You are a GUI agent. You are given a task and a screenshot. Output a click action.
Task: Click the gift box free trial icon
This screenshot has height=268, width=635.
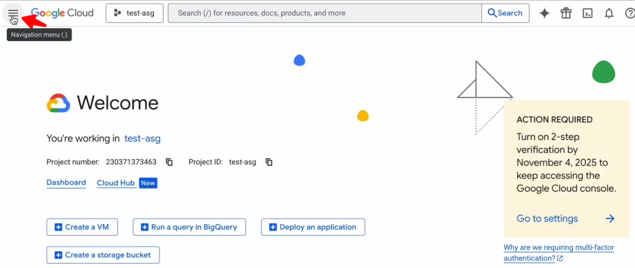click(566, 13)
